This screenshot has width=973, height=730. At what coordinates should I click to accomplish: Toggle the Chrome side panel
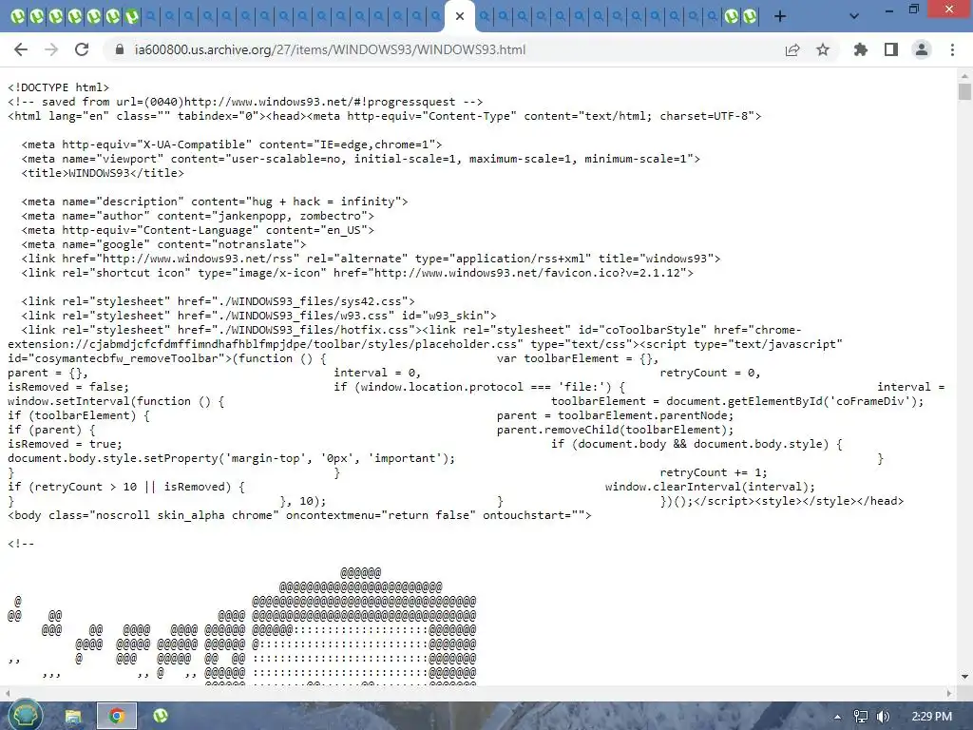[891, 49]
